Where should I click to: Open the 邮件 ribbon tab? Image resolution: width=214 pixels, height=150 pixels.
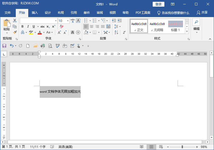[87, 12]
